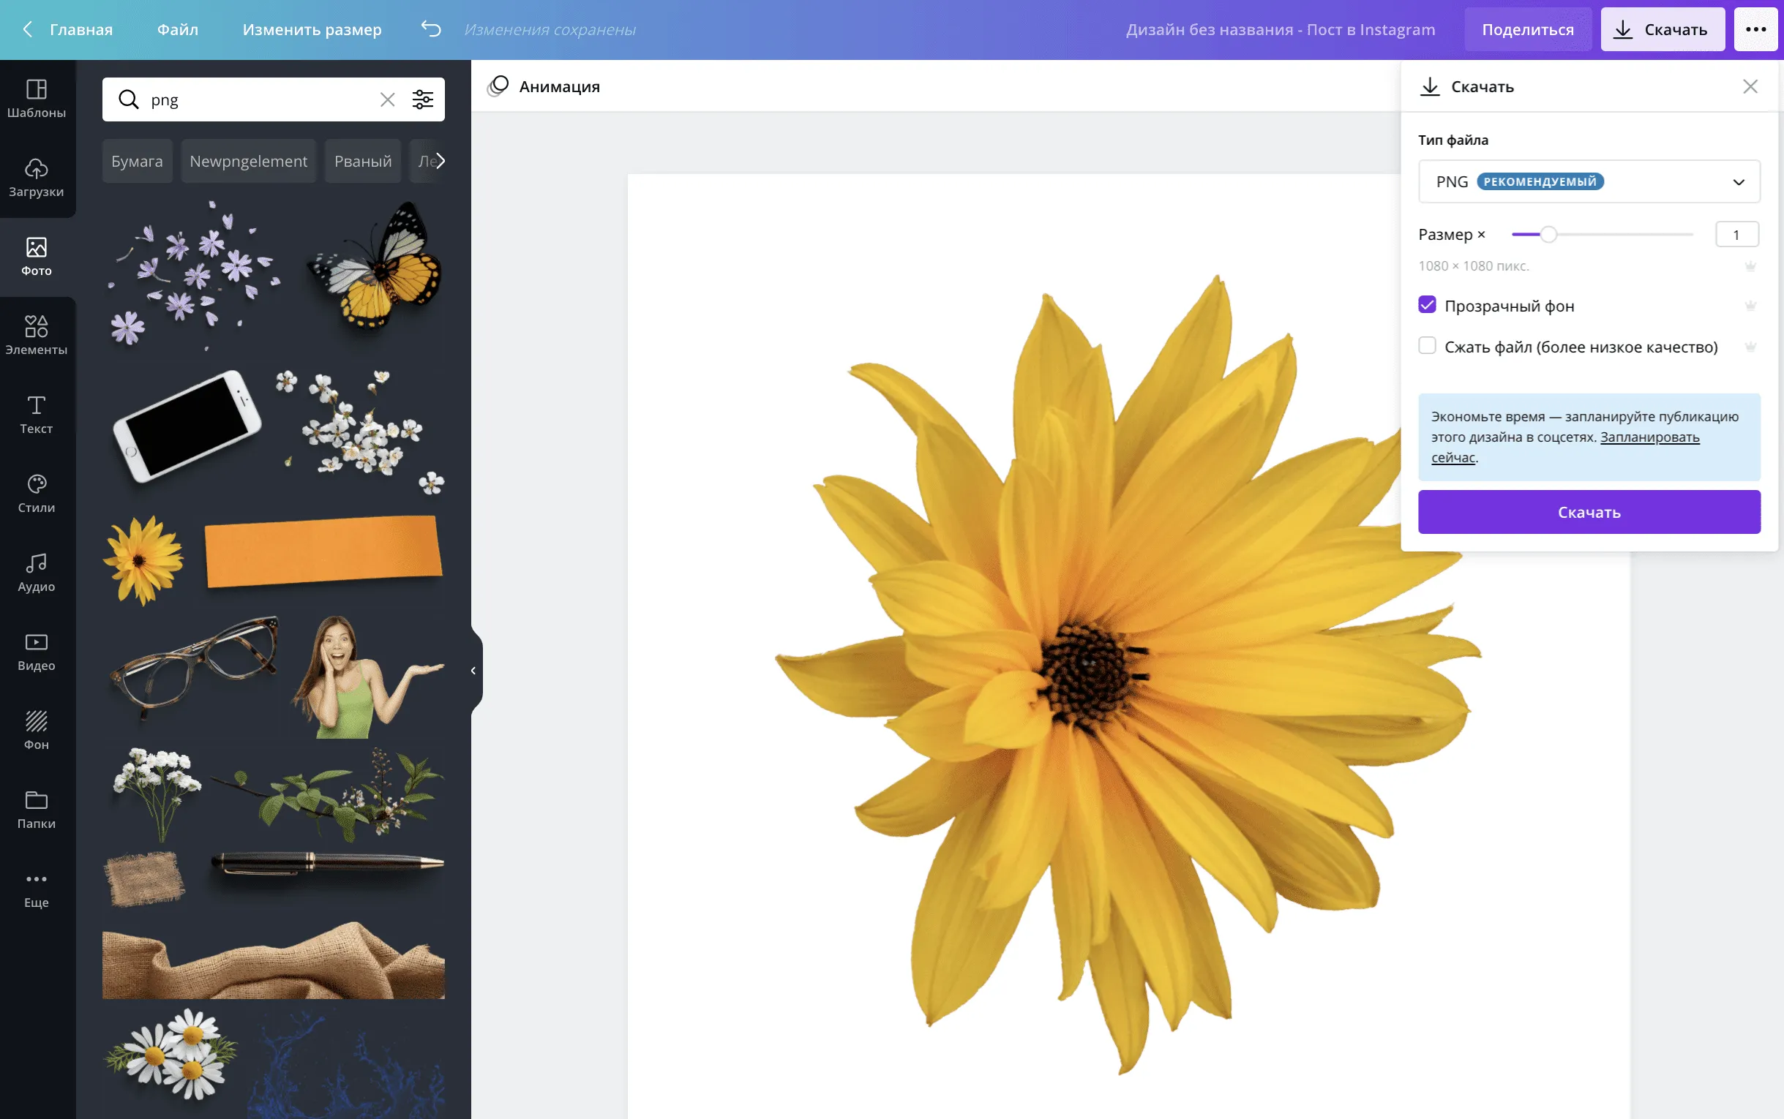The width and height of the screenshot is (1784, 1119).
Task: Close the Скачать download panel
Action: [1750, 86]
